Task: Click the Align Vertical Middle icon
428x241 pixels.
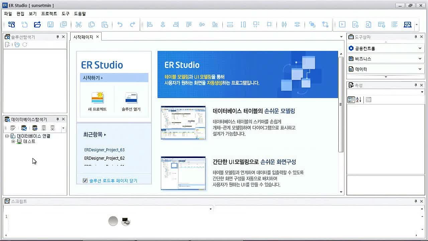Action: pyautogui.click(x=202, y=24)
